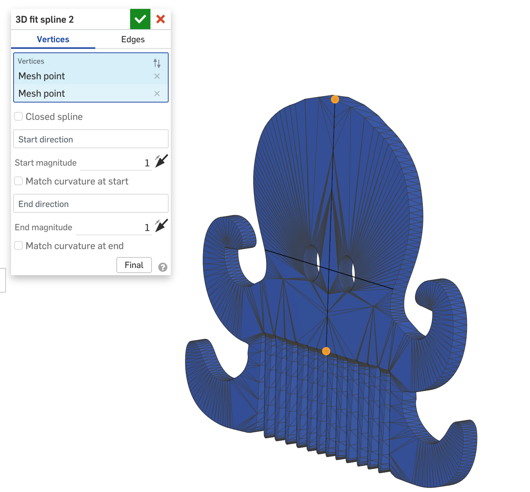Switch to the Vertices tab
The image size is (530, 492).
point(53,39)
